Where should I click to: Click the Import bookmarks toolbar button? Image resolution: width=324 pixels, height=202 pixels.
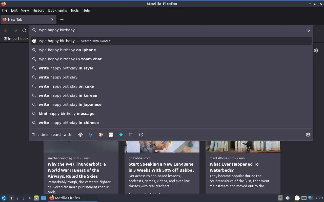[x=16, y=39]
